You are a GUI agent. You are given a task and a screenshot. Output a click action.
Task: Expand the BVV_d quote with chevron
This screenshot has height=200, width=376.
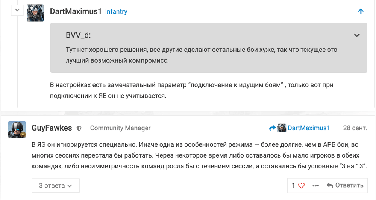coord(357,35)
